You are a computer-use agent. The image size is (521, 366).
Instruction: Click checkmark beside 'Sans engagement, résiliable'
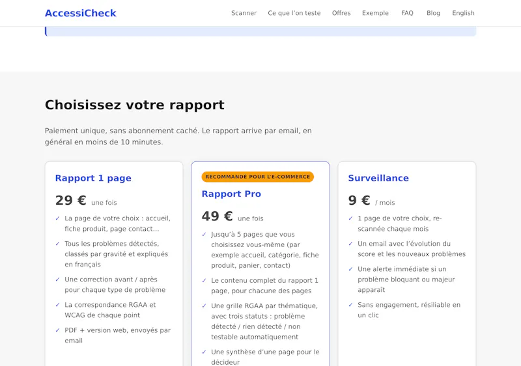click(350, 305)
